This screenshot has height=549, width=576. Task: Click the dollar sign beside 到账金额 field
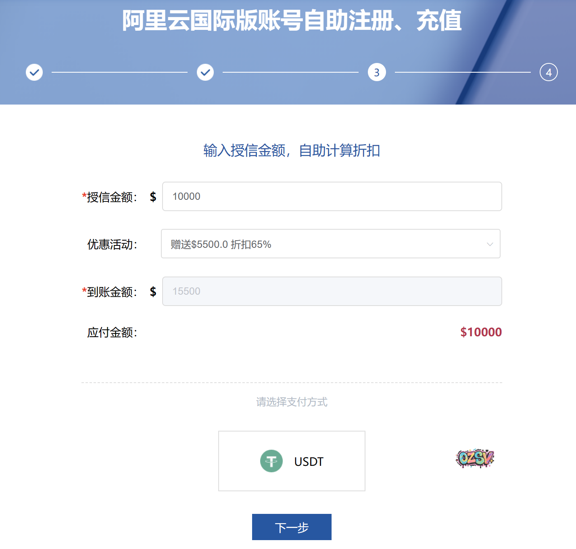[x=153, y=291]
